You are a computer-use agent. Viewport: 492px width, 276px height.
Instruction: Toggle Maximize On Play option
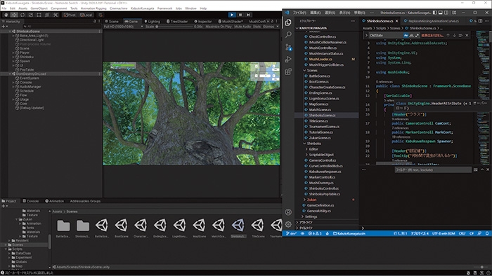(x=219, y=27)
